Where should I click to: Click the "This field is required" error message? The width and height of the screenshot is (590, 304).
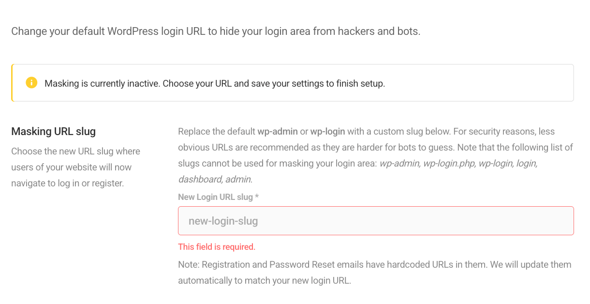(x=217, y=247)
